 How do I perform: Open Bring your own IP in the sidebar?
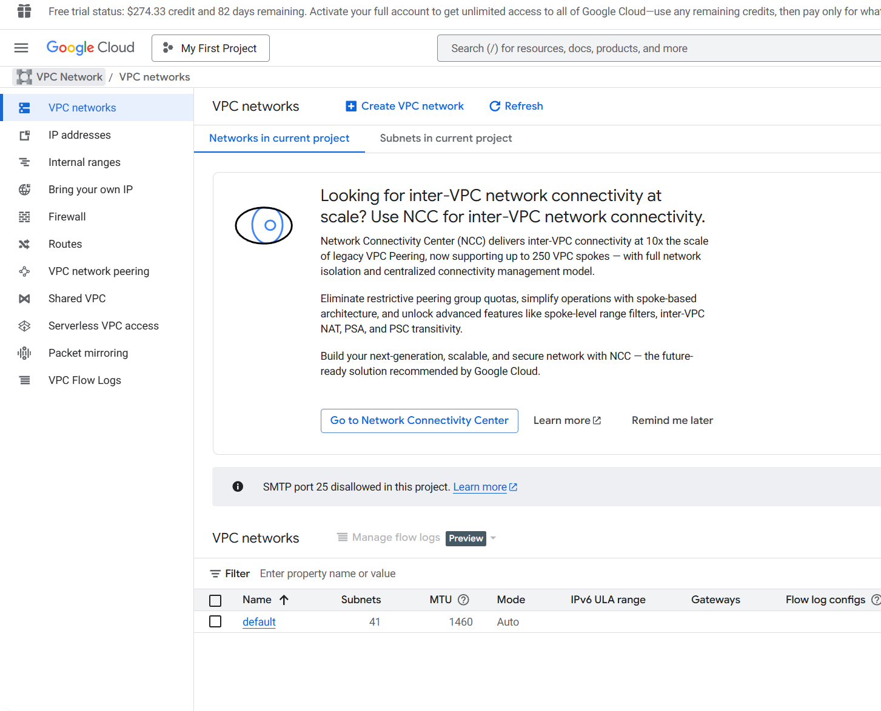coord(97,190)
